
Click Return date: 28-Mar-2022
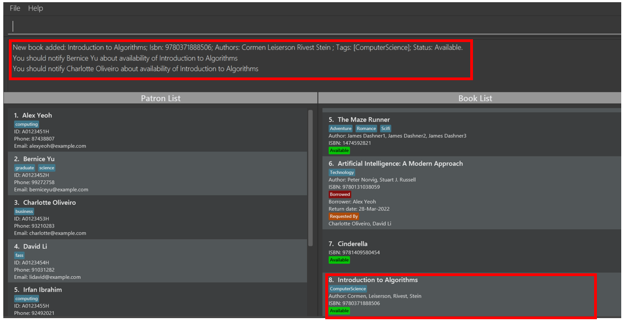click(359, 209)
